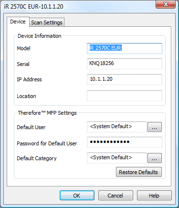This screenshot has width=179, height=208.
Task: Click the Therefore MFP Settings group heading
Action: click(x=47, y=113)
